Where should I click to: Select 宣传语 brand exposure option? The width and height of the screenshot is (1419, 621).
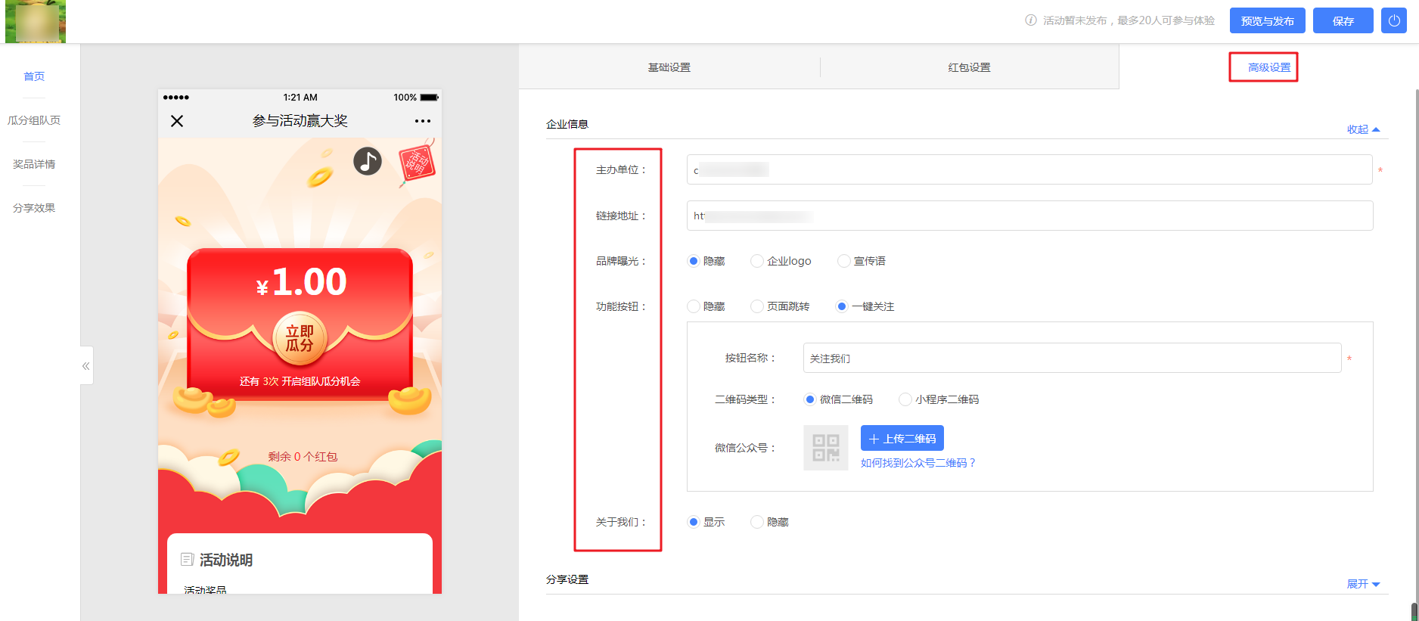[862, 261]
